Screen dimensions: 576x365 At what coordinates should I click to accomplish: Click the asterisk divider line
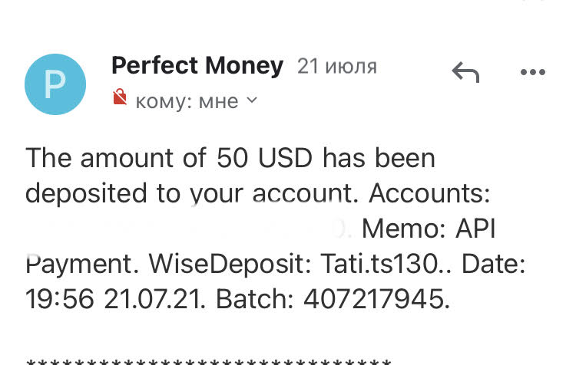click(209, 360)
